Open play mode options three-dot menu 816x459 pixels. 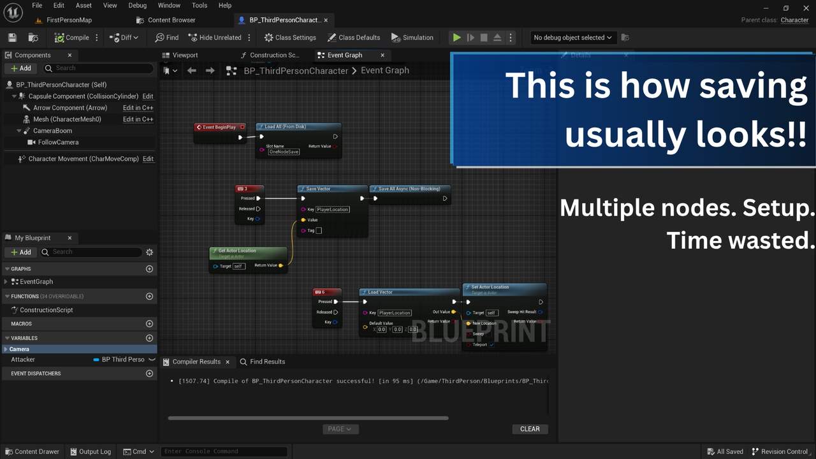(x=511, y=38)
